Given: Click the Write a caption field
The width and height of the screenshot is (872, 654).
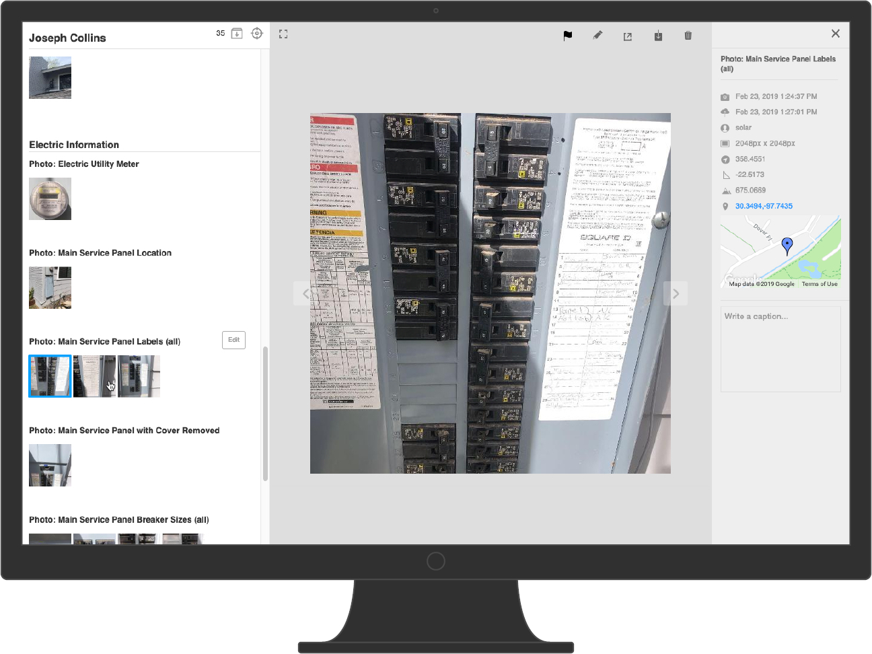Looking at the screenshot, I should pos(780,349).
